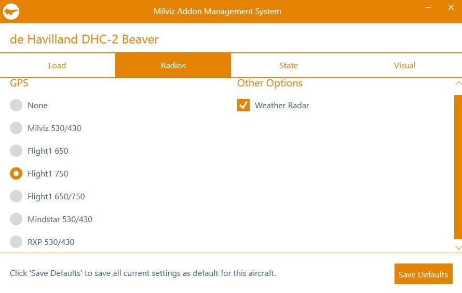This screenshot has width=462, height=293.
Task: Select the None GPS radio button
Action: (x=16, y=105)
